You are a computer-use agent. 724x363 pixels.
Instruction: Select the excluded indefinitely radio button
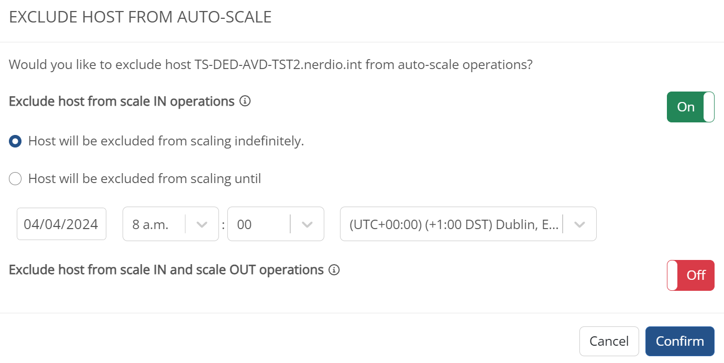pyautogui.click(x=16, y=141)
